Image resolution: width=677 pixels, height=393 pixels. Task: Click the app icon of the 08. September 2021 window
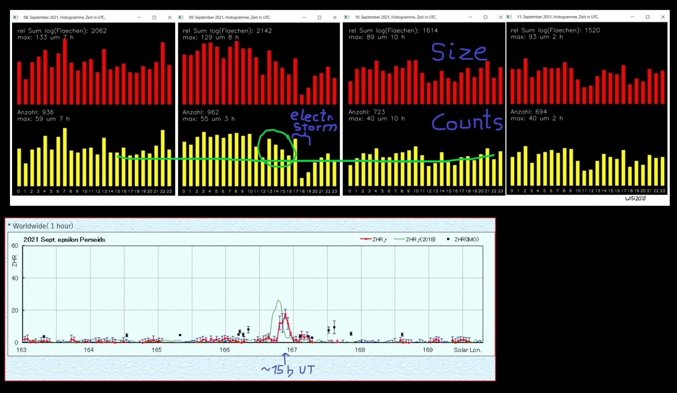[16, 17]
